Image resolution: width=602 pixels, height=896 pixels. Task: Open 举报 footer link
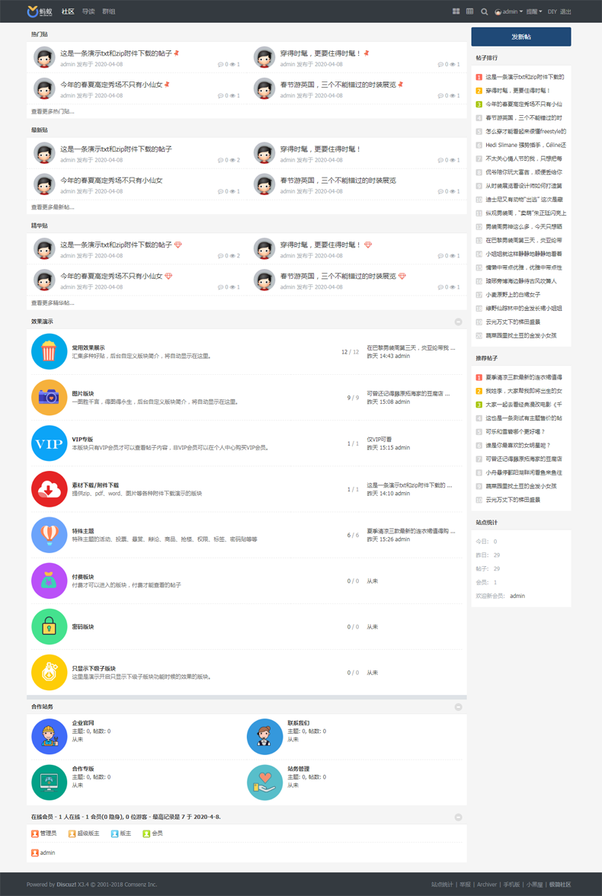pos(466,885)
